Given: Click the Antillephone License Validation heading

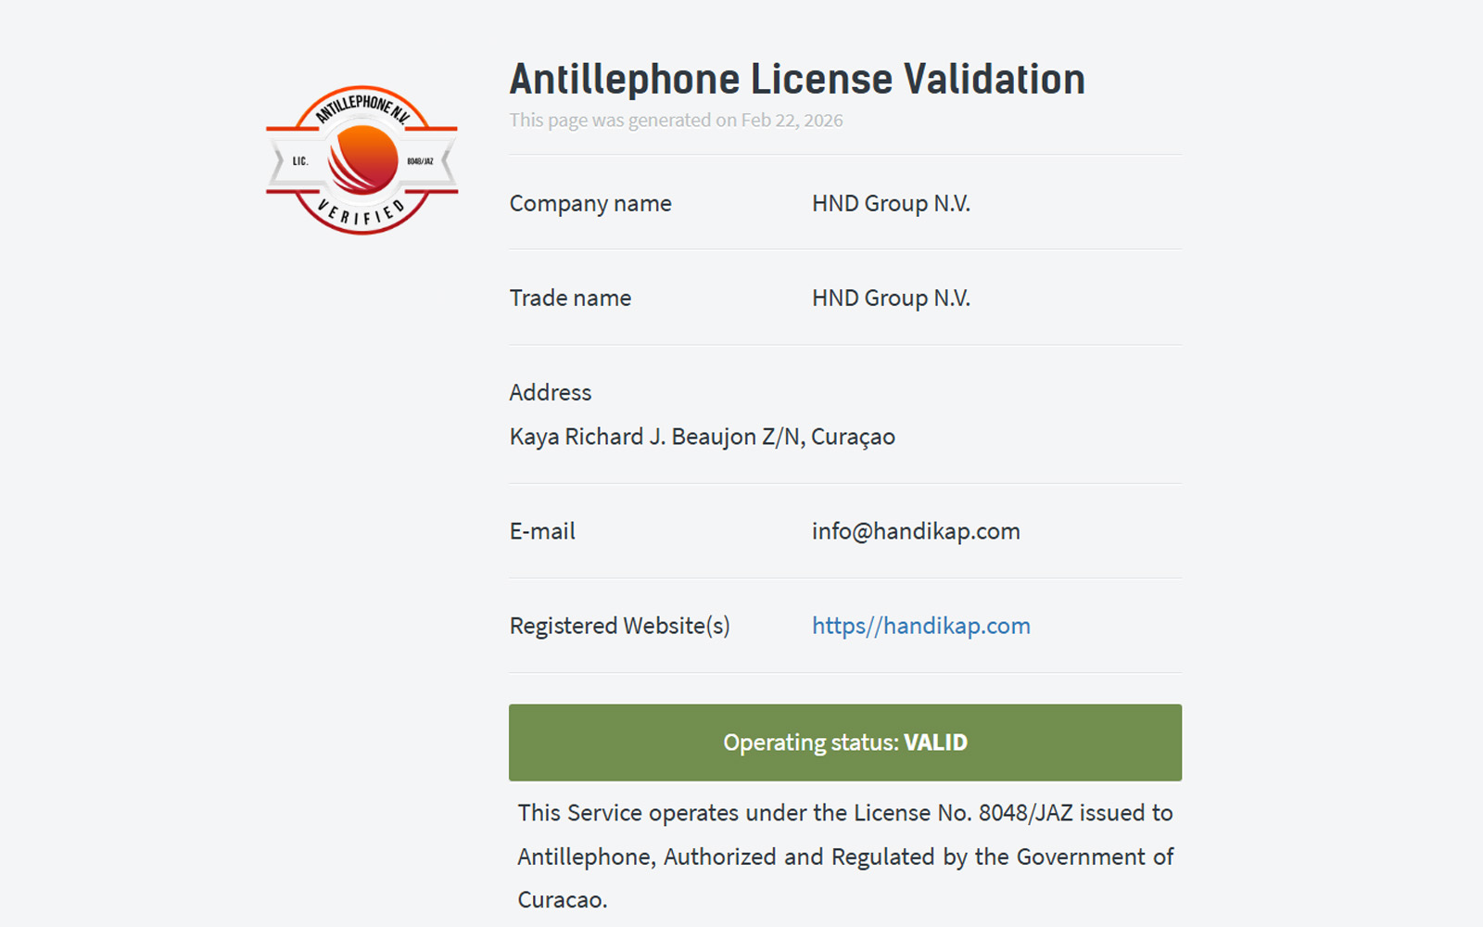Looking at the screenshot, I should pyautogui.click(x=797, y=79).
